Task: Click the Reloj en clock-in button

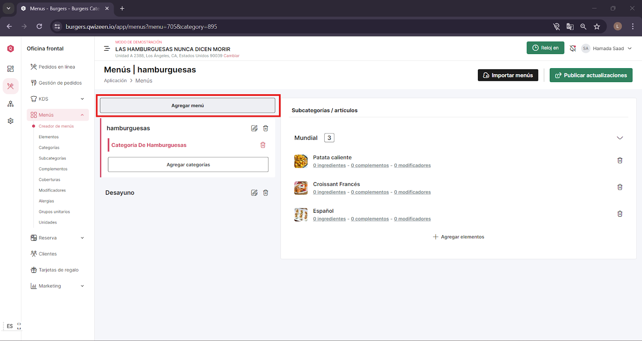Action: click(x=545, y=48)
